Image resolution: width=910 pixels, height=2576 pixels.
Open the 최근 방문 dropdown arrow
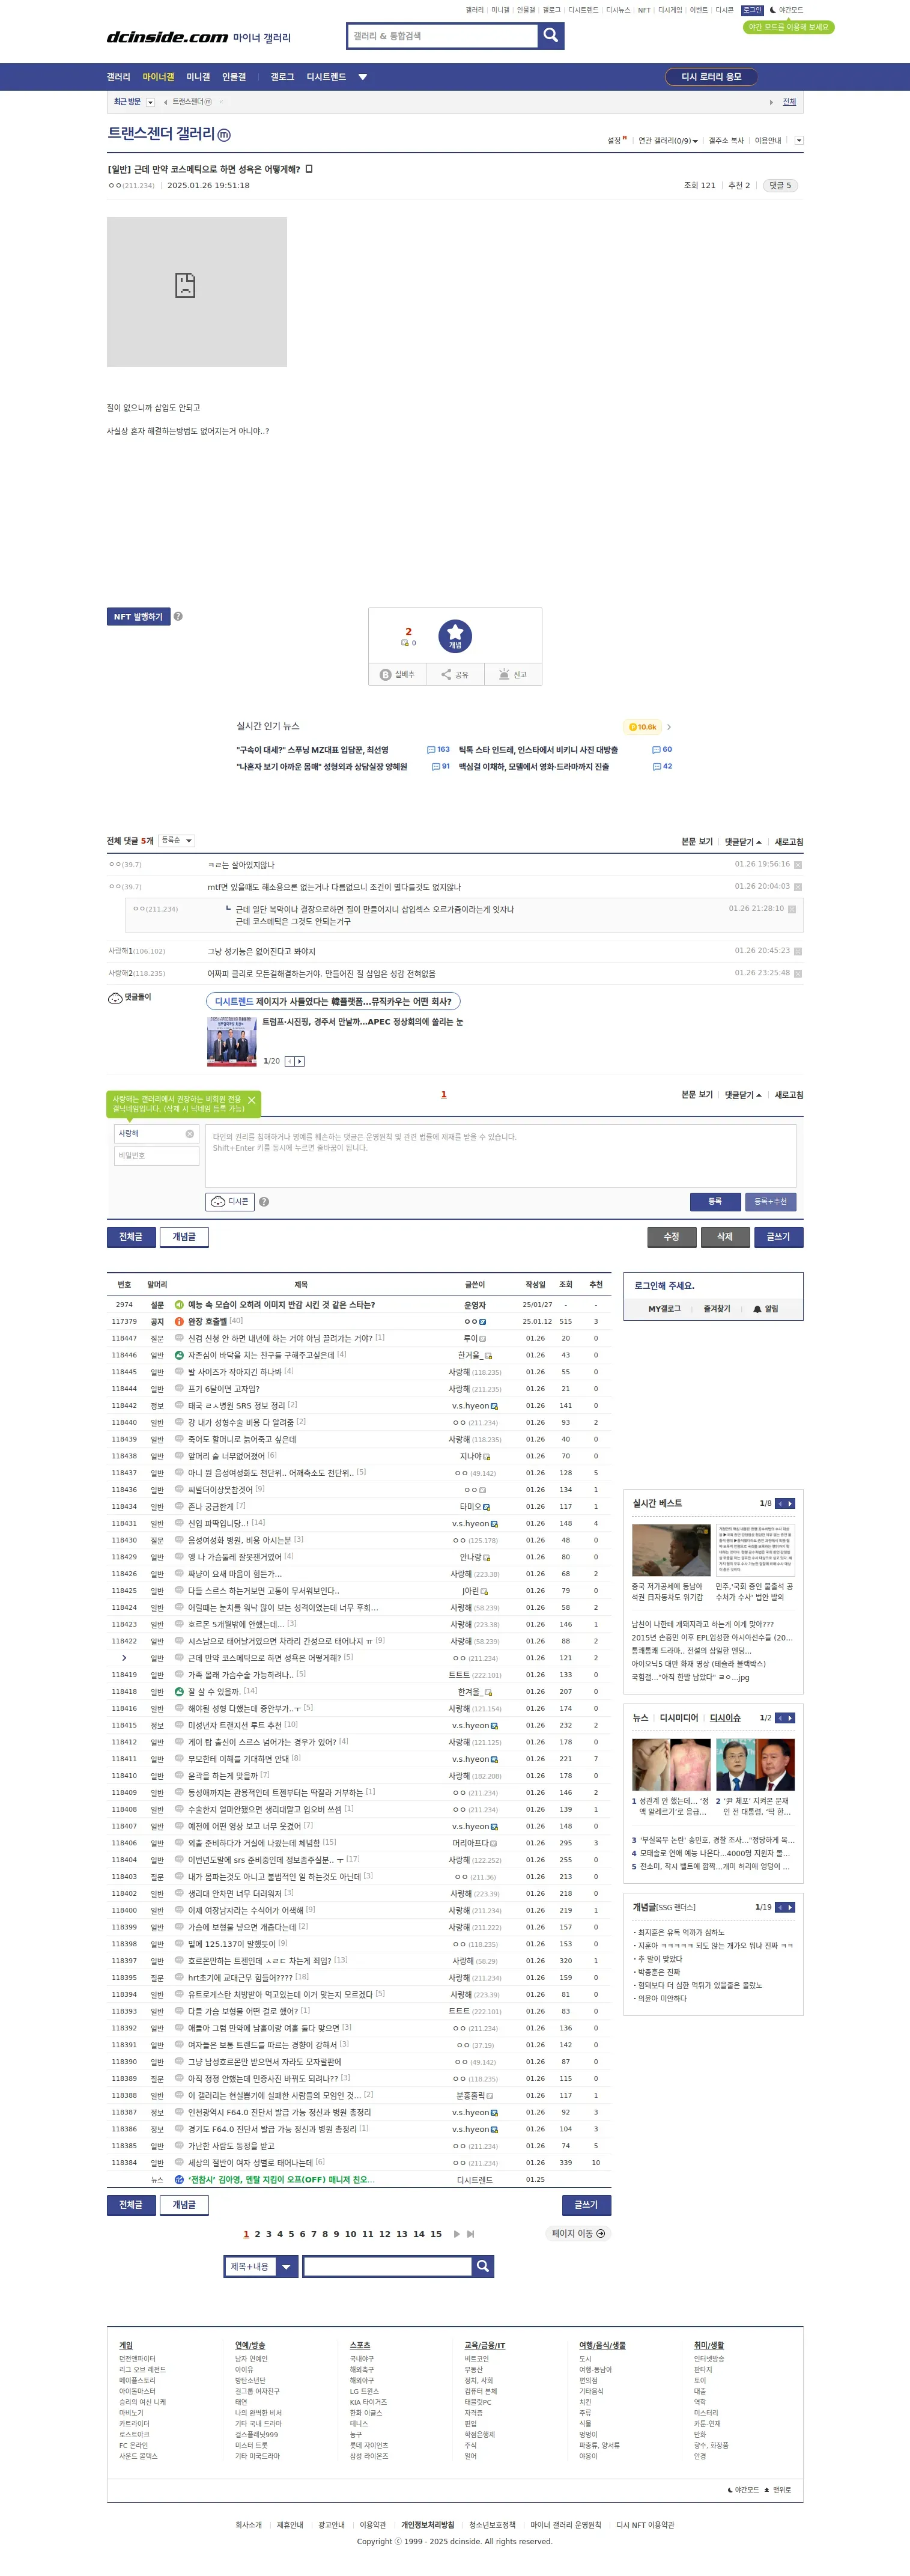151,102
